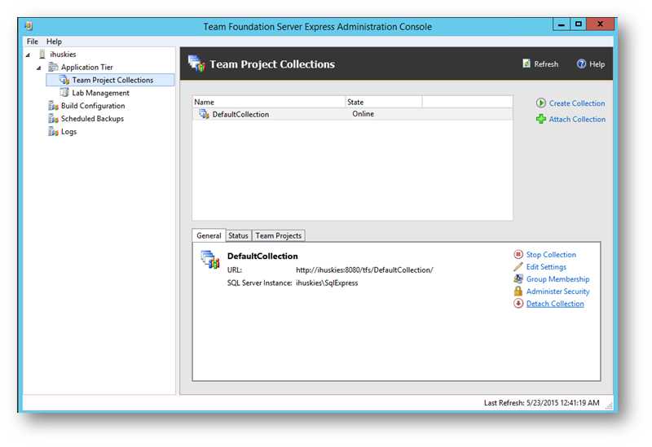Close the Administration Console window
The width and height of the screenshot is (652, 447).
click(x=600, y=24)
